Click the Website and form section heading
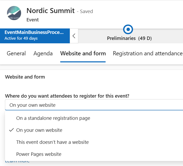The width and height of the screenshot is (183, 166). click(25, 77)
